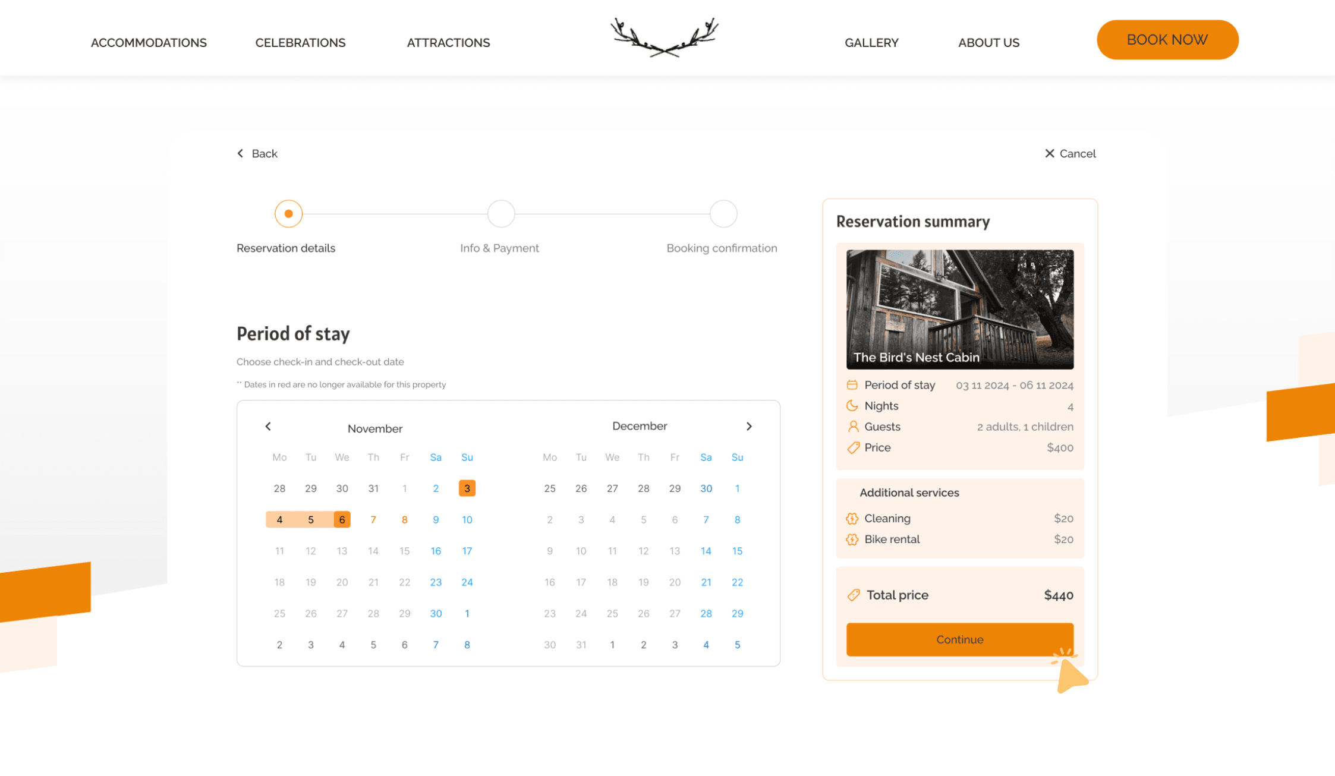1335x776 pixels.
Task: Click the moon icon beside Nights
Action: 852,406
